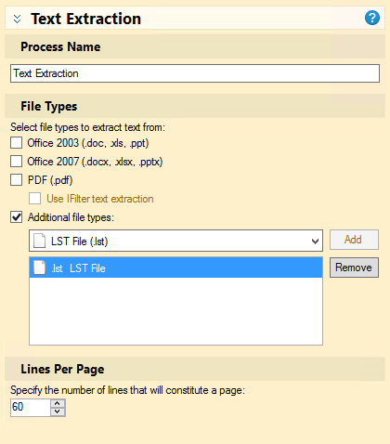
Task: Uncheck the Additional file types checkbox
Action: pyautogui.click(x=17, y=217)
